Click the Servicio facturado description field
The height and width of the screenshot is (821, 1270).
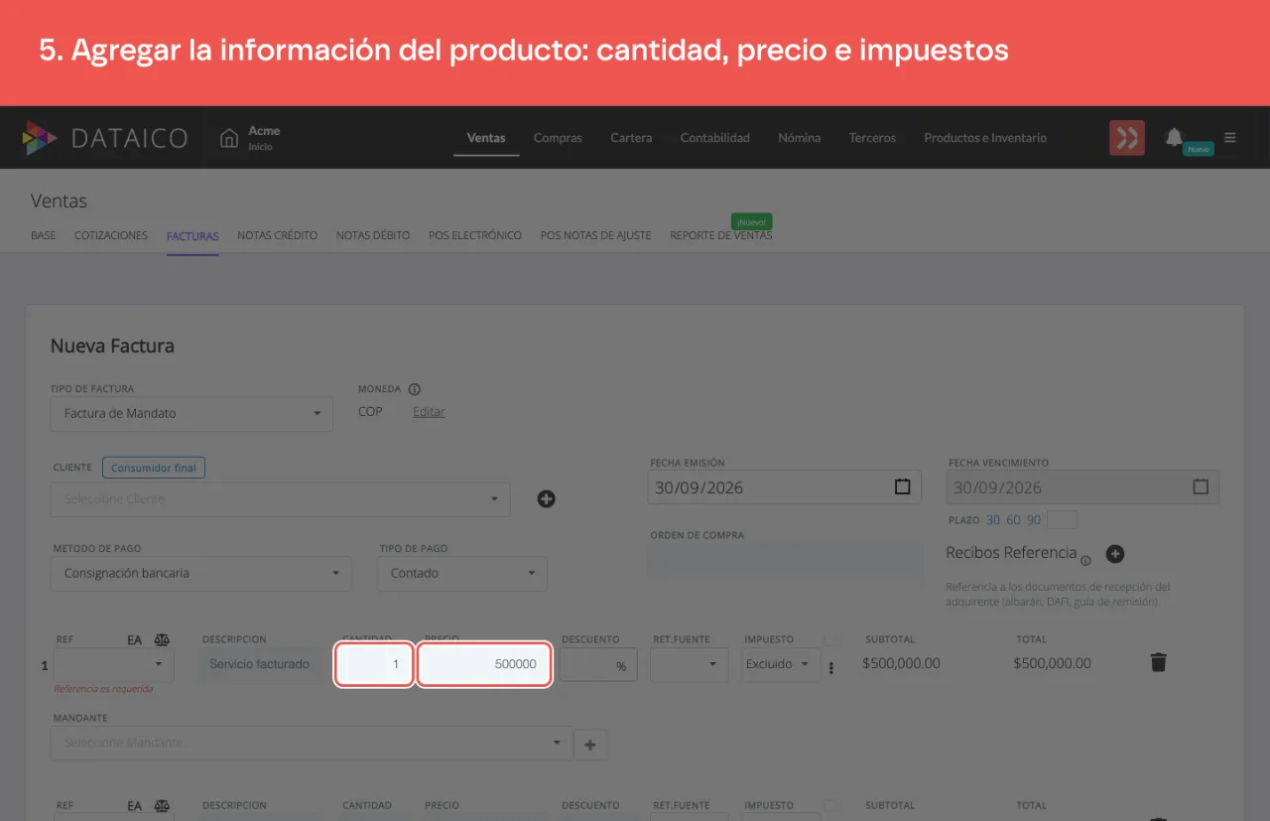click(x=261, y=664)
